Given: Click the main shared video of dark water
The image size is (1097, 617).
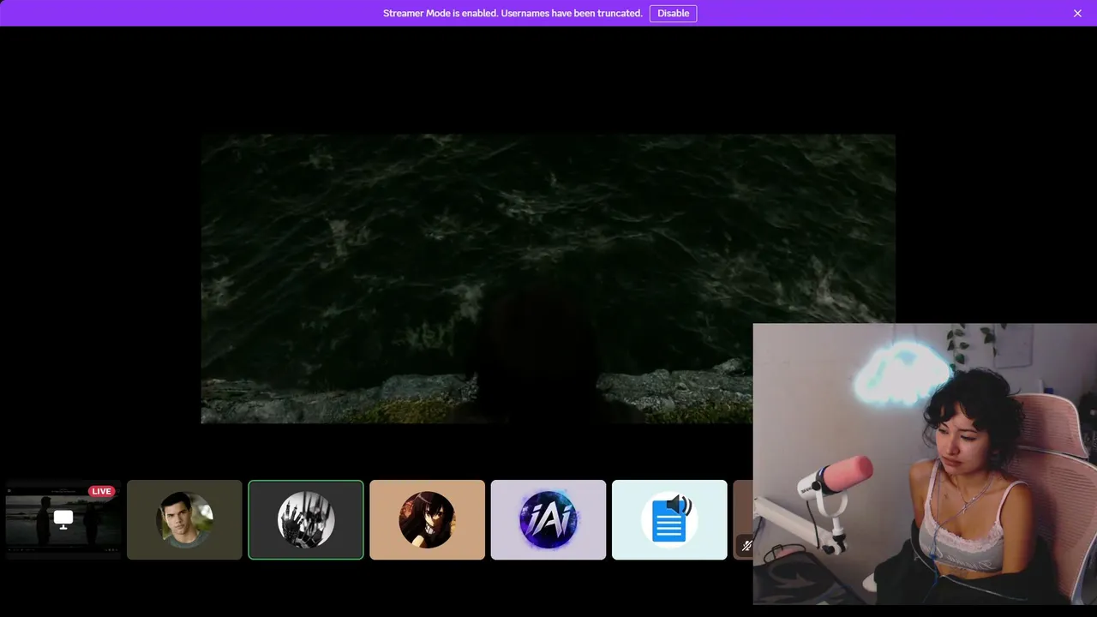Looking at the screenshot, I should click(x=548, y=279).
